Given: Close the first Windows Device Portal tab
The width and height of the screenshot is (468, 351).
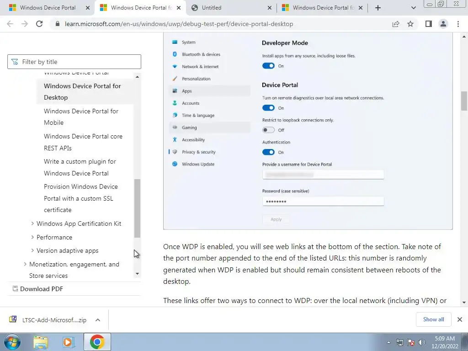Looking at the screenshot, I should 88,8.
